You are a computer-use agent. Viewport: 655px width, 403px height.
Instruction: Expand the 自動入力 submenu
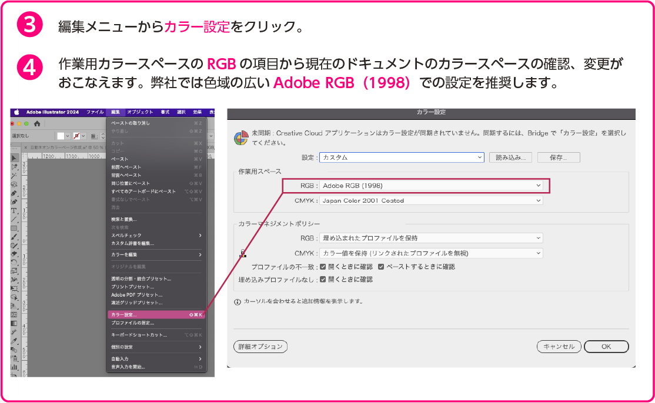pyautogui.click(x=156, y=359)
